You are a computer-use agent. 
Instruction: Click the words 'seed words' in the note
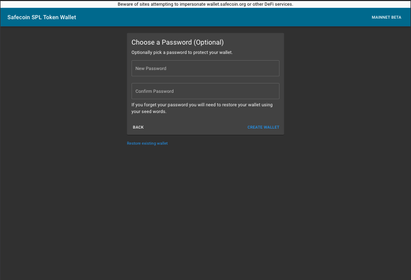pos(154,111)
